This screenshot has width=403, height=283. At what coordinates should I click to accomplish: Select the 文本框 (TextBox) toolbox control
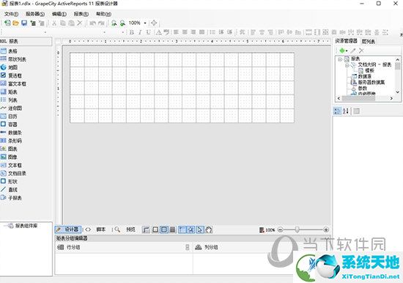[x=11, y=165]
